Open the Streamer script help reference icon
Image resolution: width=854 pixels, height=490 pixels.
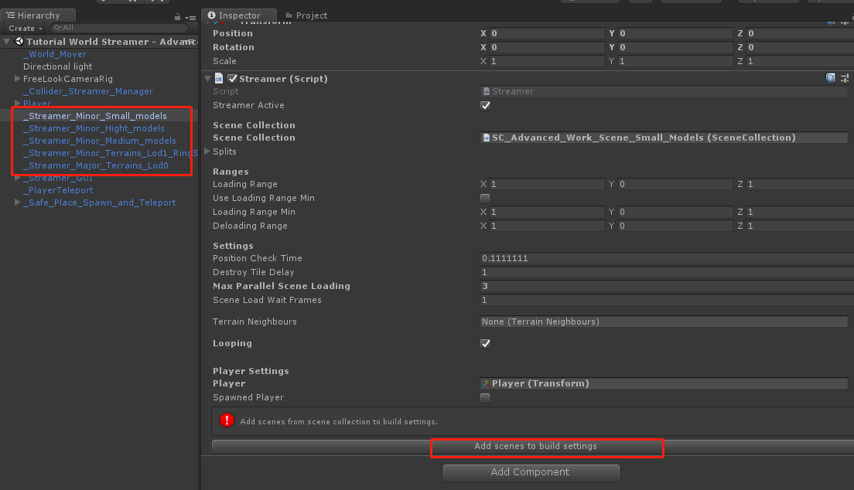[830, 78]
